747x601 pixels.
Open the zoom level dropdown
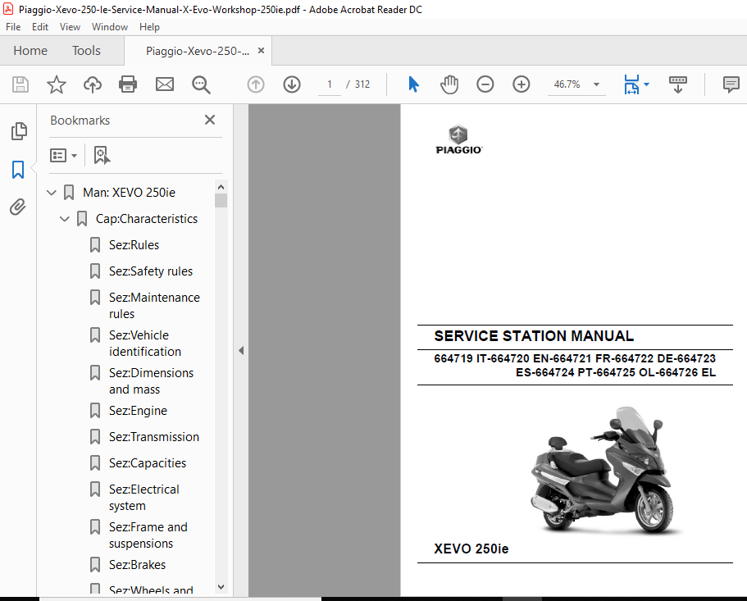click(596, 84)
